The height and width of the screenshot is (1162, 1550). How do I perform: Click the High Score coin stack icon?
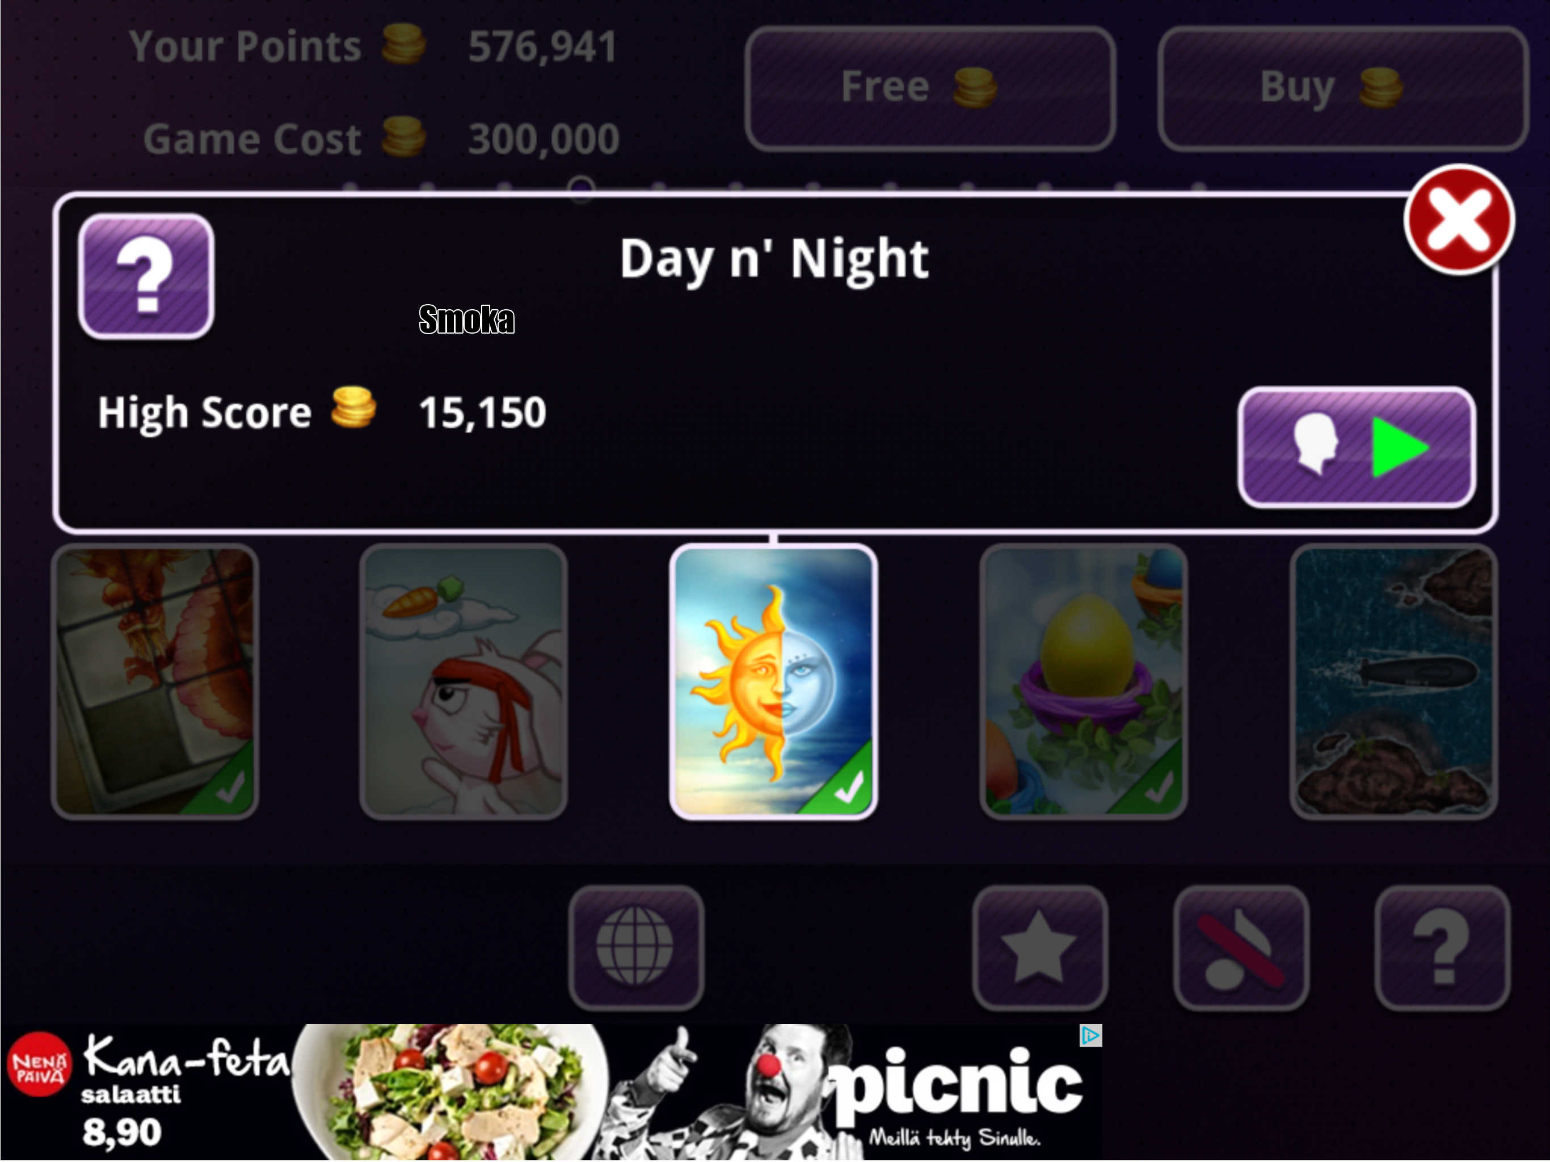pyautogui.click(x=353, y=407)
